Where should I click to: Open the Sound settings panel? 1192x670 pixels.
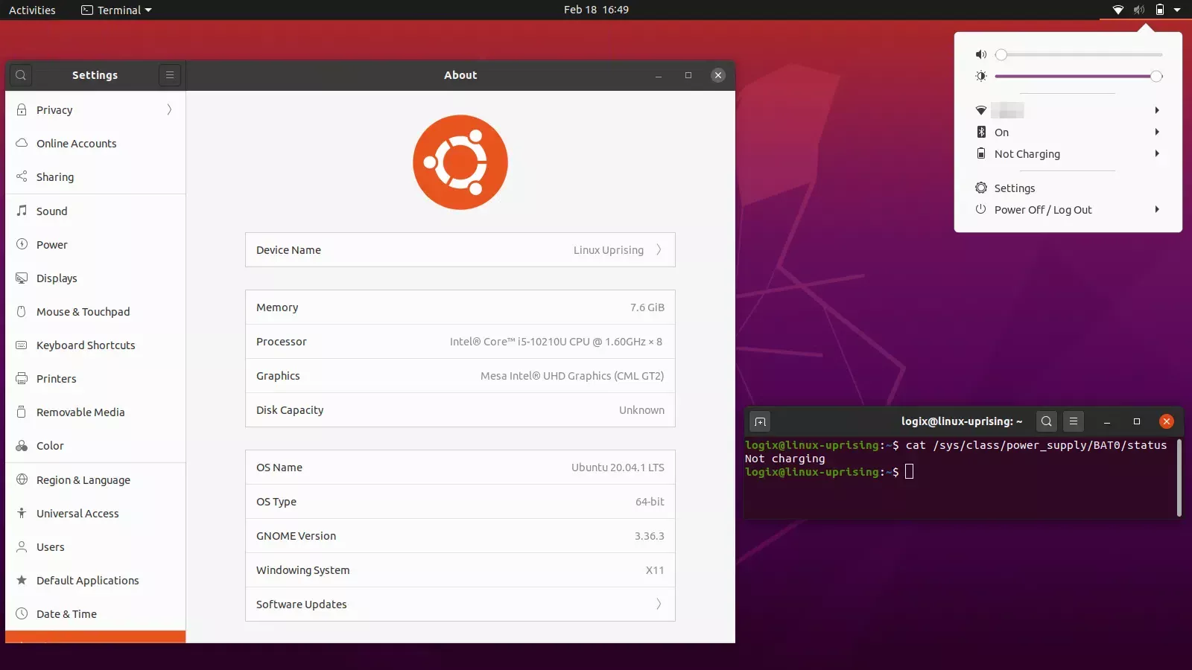coord(95,211)
